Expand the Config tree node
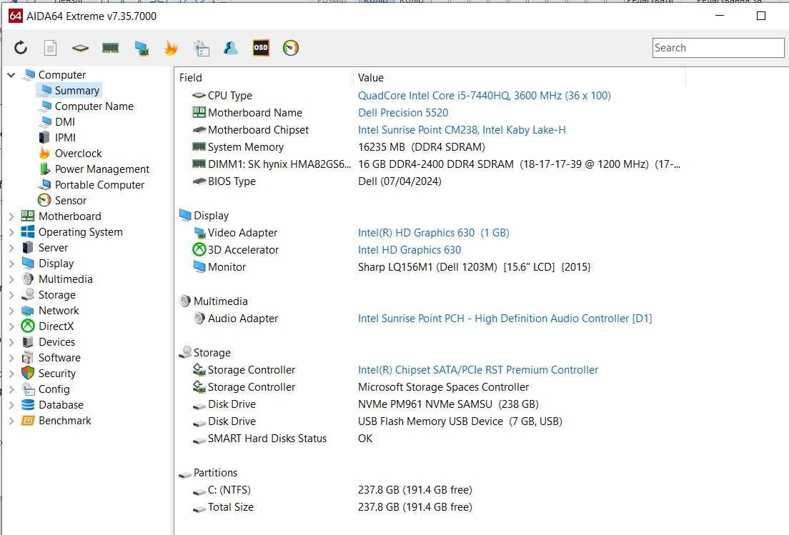Viewport: 789px width, 535px height. click(x=11, y=389)
